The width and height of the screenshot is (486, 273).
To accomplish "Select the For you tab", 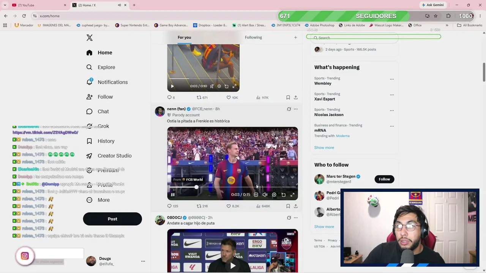I will [184, 37].
